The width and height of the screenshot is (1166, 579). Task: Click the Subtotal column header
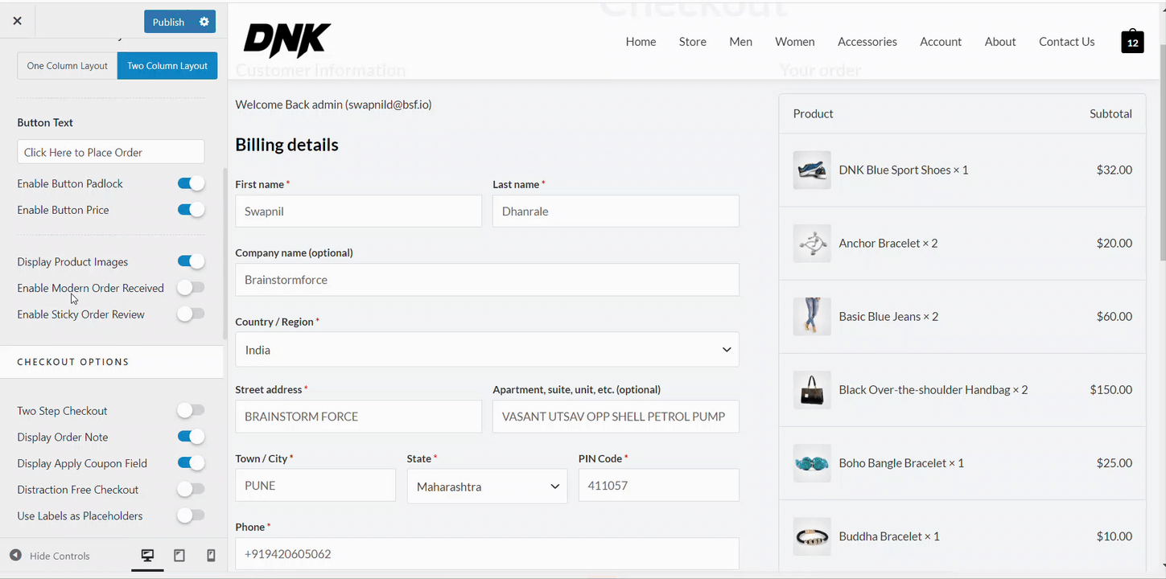[x=1110, y=113]
